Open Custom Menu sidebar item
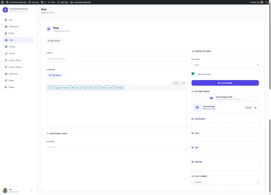Screen dimensions: 271x195 coord(18,60)
